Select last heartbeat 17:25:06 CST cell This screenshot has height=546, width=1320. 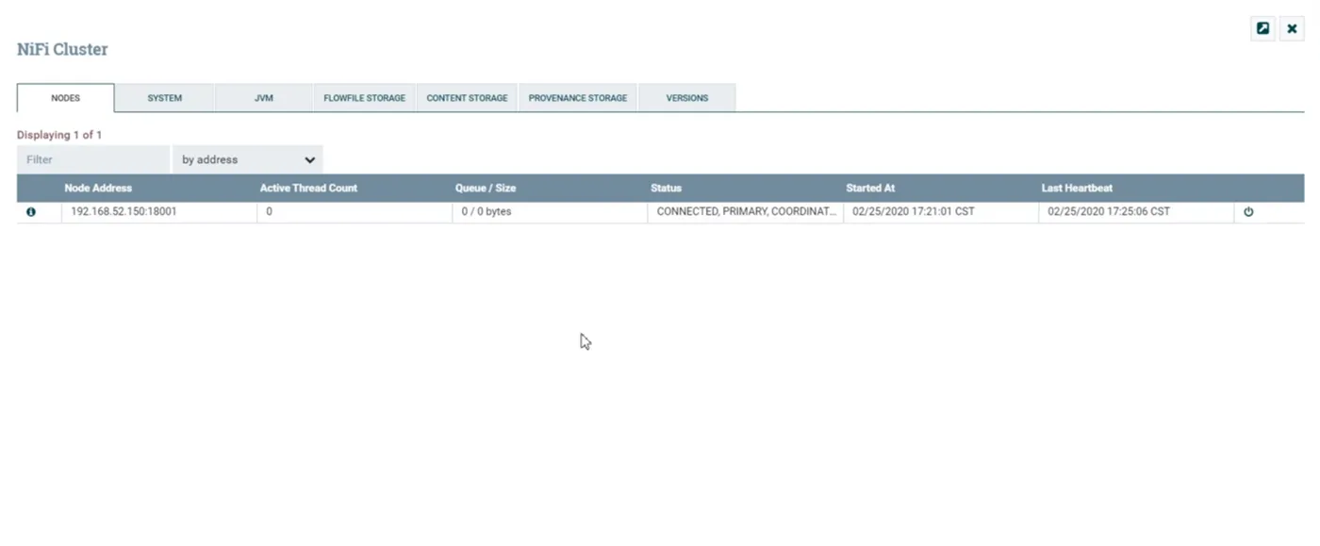coord(1136,212)
